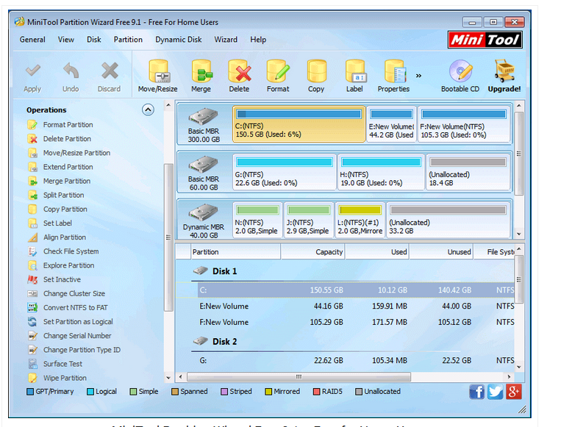561x427 pixels.
Task: Choose Move/Resize Partition in Operations
Action: tap(76, 153)
